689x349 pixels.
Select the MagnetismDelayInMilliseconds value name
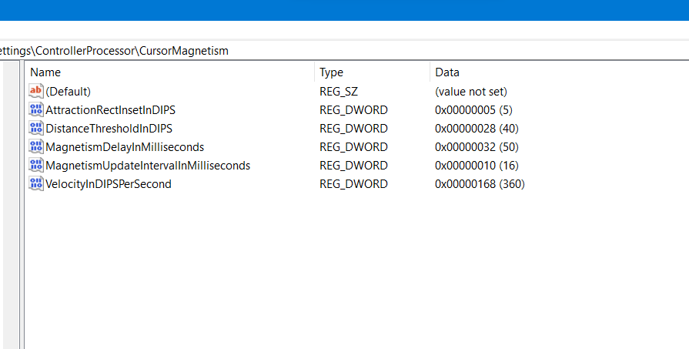(x=125, y=147)
